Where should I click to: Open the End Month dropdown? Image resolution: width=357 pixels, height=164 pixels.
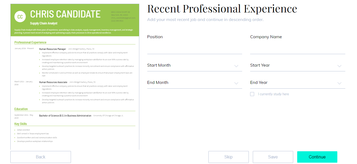tap(195, 83)
